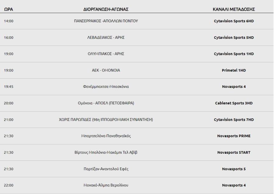Open the ΧΩΡΙΣ ΠΑΡΩΠΙΔΕΣ horse racing entry
274x194 pixels.
pos(106,120)
